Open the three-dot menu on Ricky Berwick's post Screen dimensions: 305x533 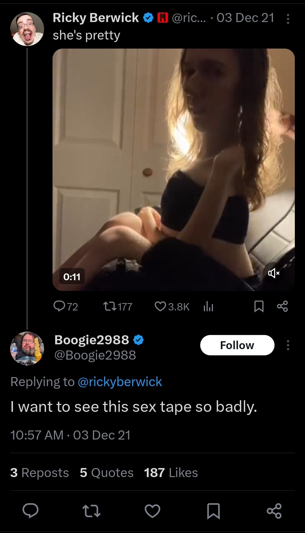pos(288,19)
